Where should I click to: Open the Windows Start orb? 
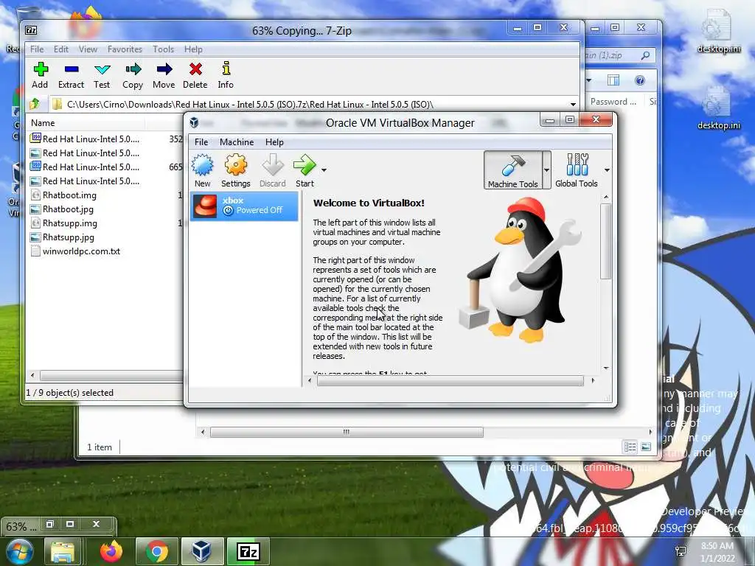pos(18,551)
